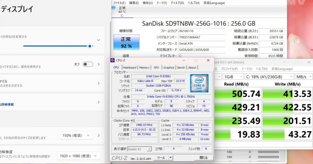Screen dimensions: 313x164
Task: Open color profile settings arrow
Action: point(99,83)
